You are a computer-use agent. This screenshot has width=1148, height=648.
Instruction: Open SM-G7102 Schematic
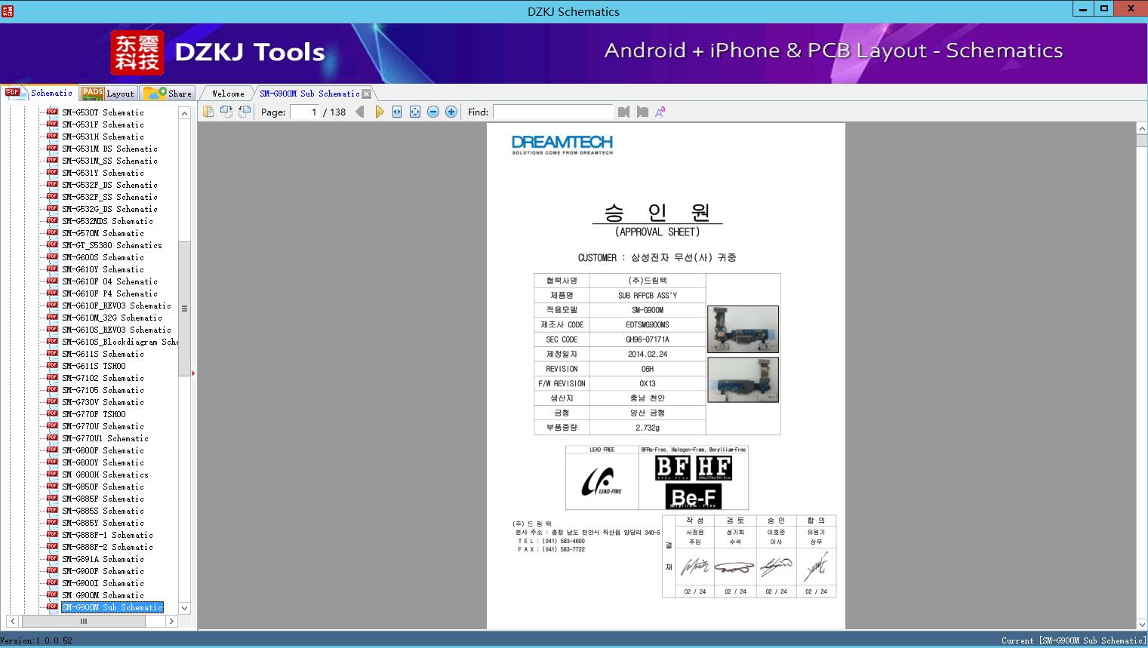(103, 378)
